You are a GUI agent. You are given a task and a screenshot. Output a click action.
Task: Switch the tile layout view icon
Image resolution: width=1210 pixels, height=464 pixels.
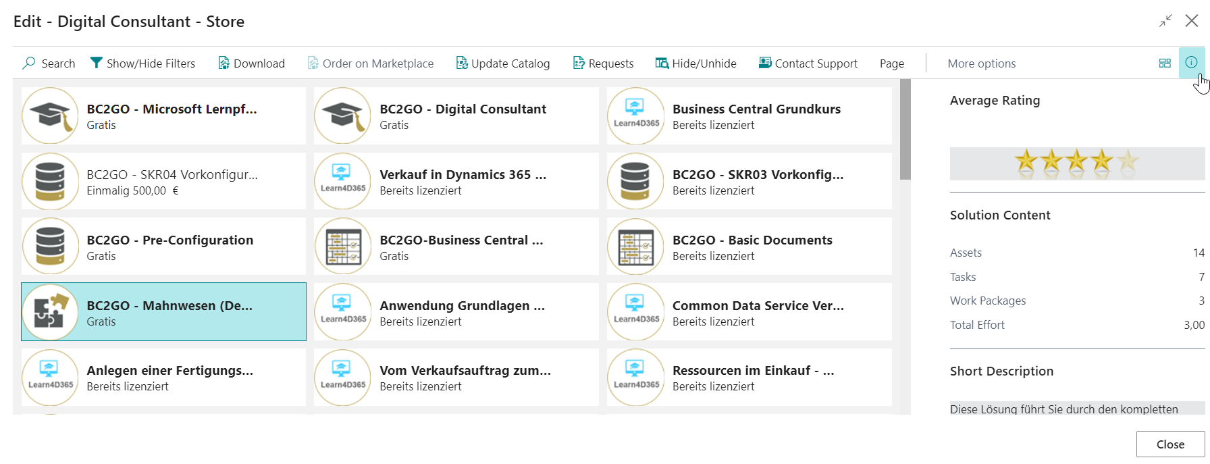click(1165, 63)
